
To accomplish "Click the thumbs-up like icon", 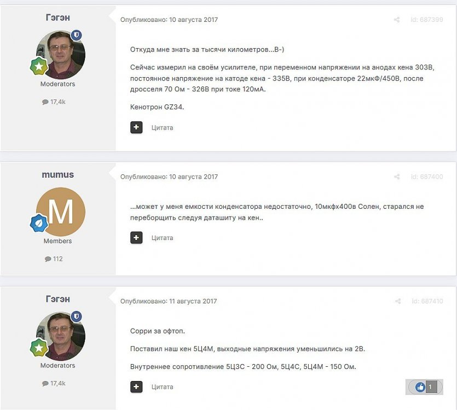I will click(420, 387).
